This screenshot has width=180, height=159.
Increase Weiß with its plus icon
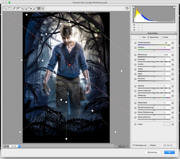pos(173,74)
